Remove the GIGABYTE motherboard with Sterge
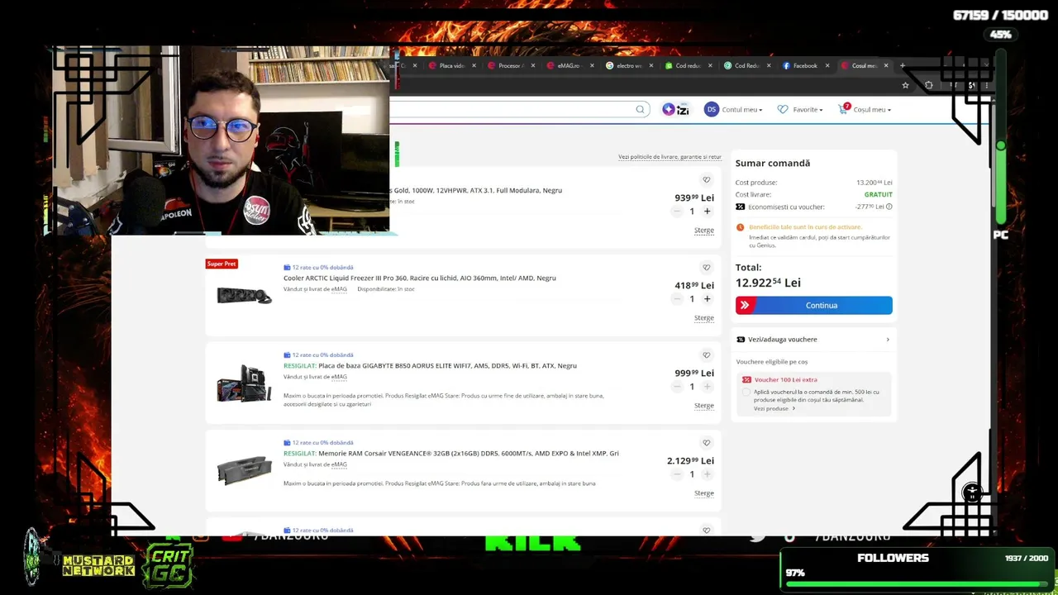The width and height of the screenshot is (1058, 595). click(x=704, y=406)
